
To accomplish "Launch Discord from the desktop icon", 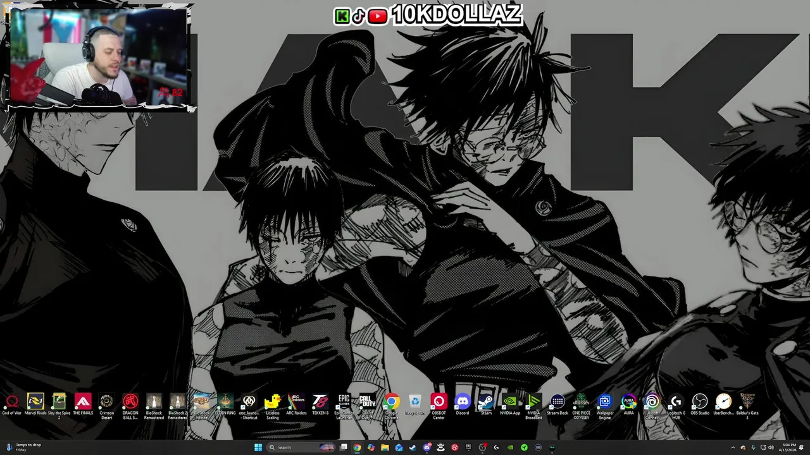I will (x=463, y=404).
